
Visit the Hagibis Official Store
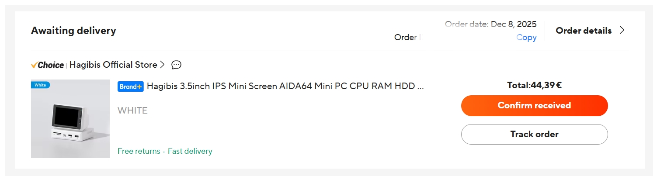pos(113,65)
